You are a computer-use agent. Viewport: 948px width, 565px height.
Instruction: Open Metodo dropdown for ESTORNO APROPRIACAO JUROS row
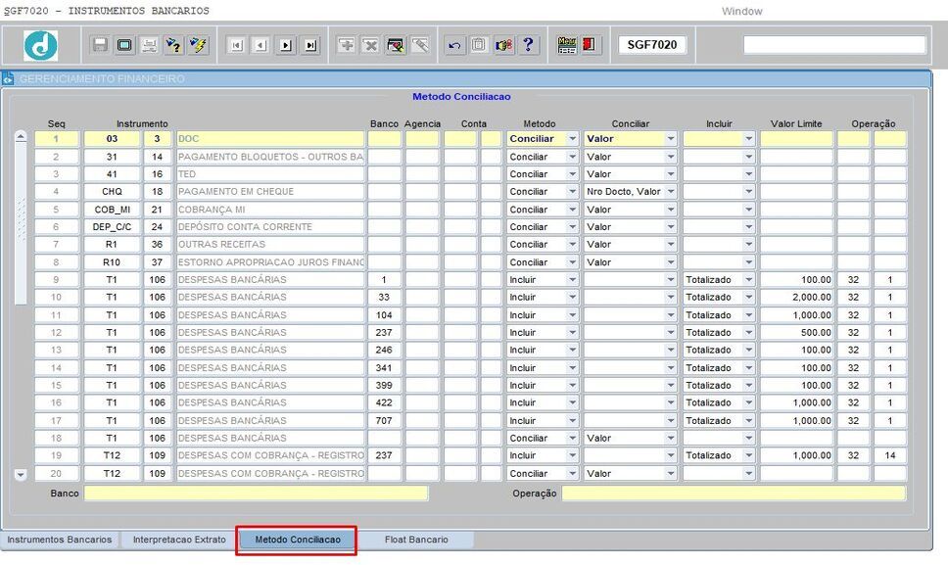[x=572, y=262]
